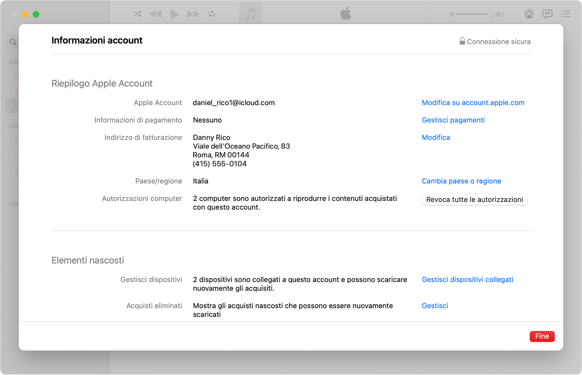Mute using the low-volume speaker icon
The image size is (582, 375).
pos(452,14)
